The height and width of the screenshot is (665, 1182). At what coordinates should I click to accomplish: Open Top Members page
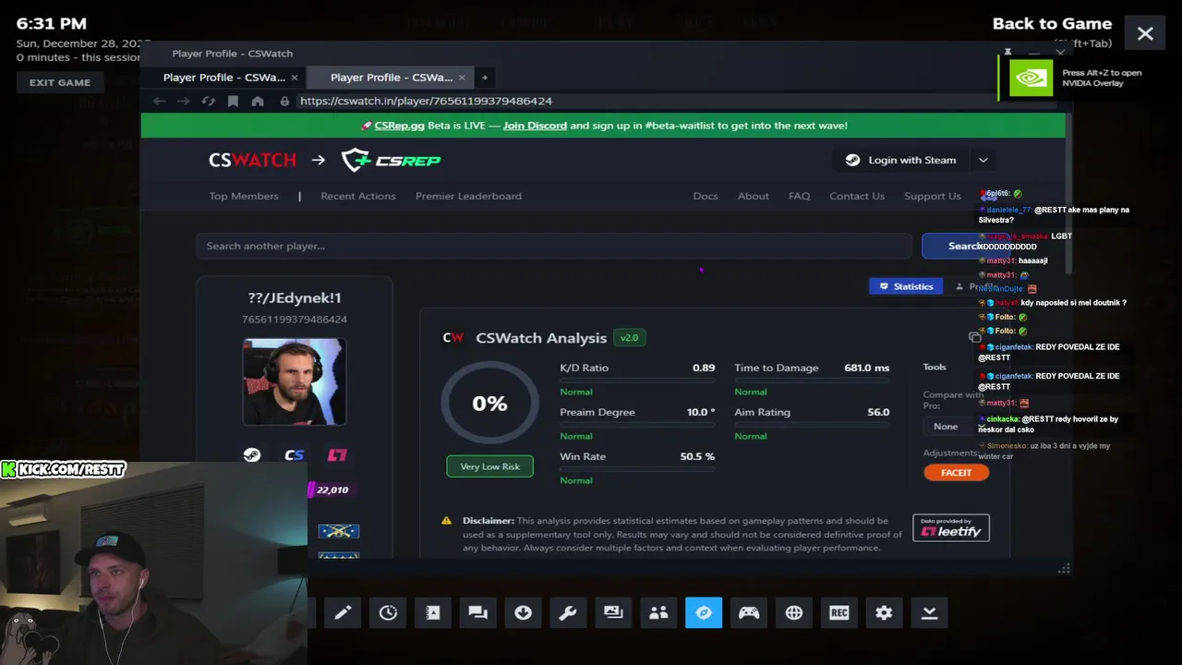coord(244,196)
